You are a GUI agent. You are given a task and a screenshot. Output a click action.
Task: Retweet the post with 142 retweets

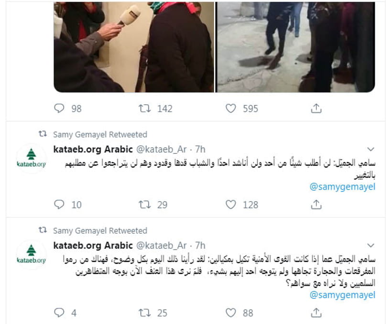(145, 108)
